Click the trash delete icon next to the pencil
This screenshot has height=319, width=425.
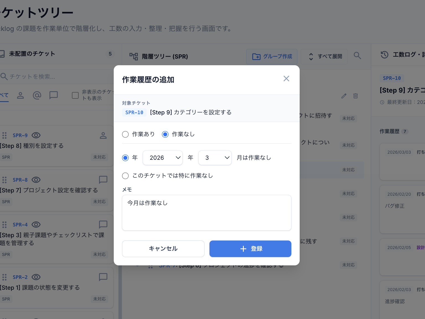356,96
